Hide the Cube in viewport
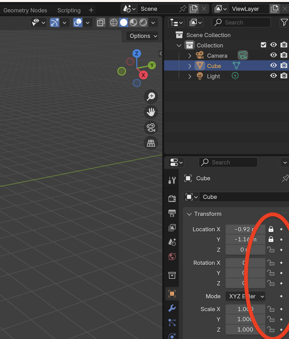The height and width of the screenshot is (339, 289). (x=274, y=65)
